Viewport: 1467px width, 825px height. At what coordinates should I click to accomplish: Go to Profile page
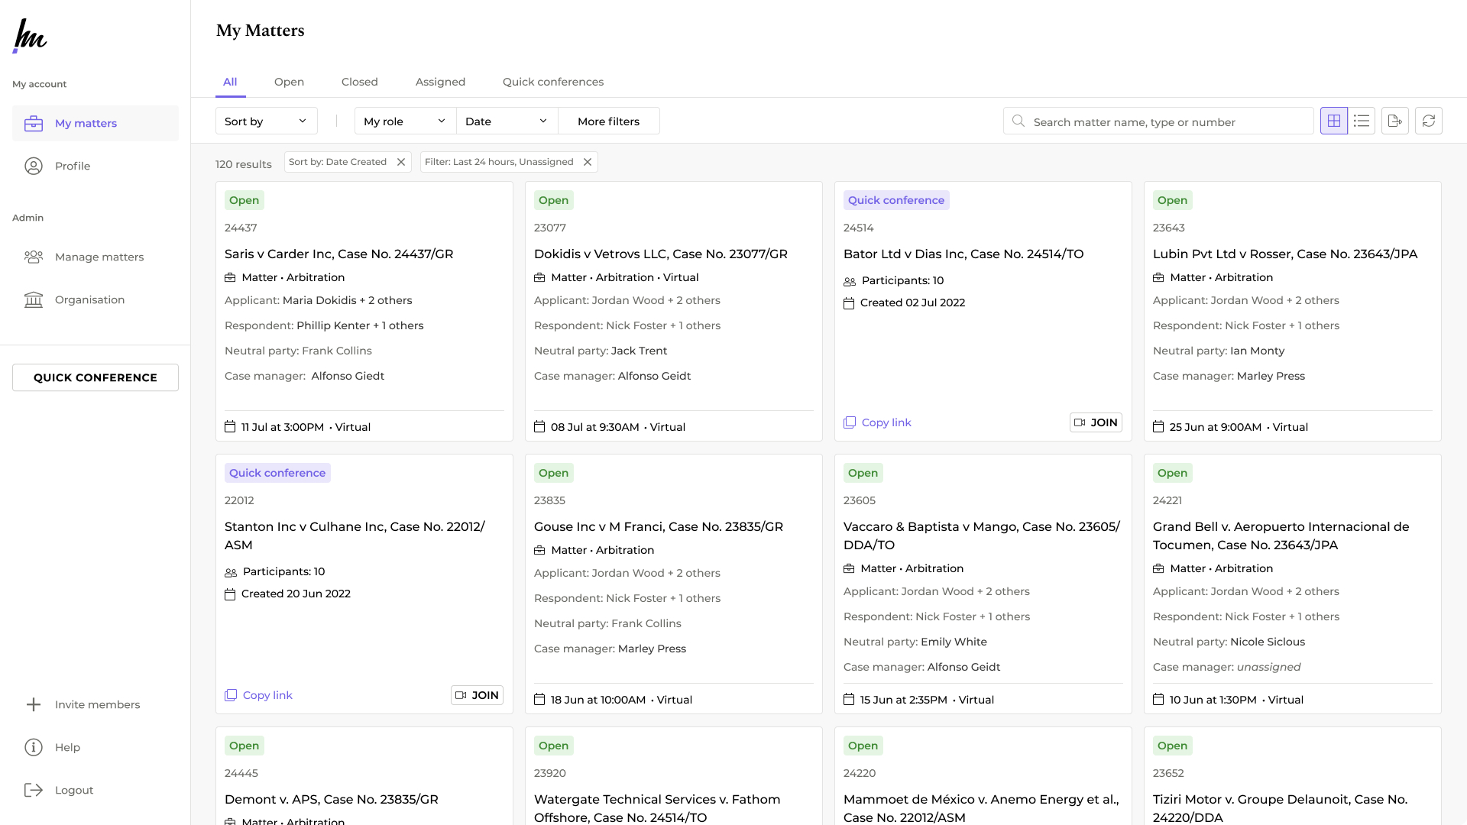[x=73, y=166]
